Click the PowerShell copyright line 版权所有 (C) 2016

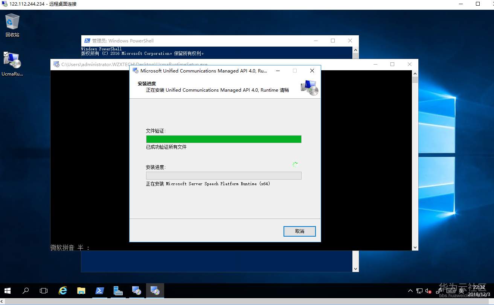pos(142,53)
